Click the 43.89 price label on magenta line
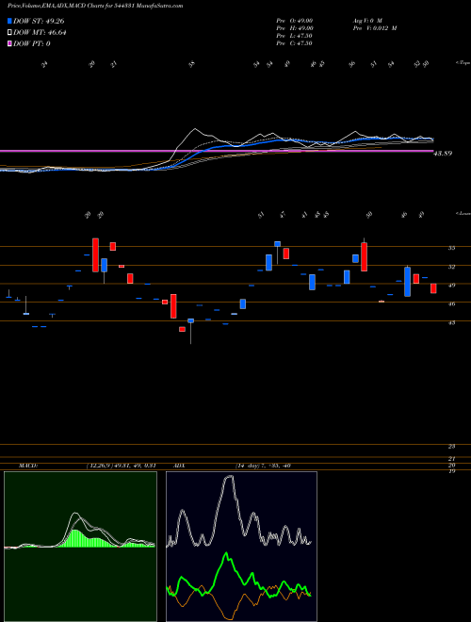Viewport: 471px width, 622px height. (x=443, y=153)
